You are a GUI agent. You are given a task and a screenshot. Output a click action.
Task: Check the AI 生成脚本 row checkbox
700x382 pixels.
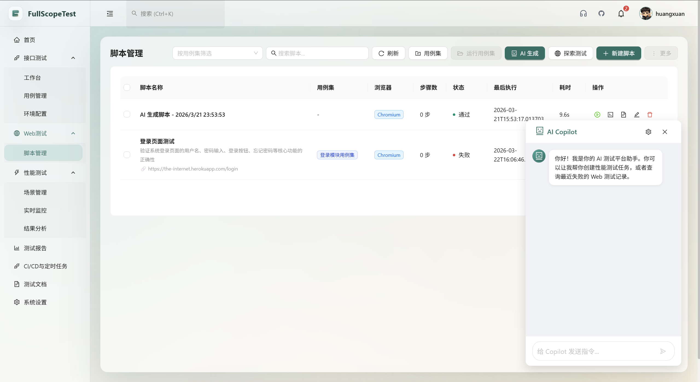tap(127, 114)
